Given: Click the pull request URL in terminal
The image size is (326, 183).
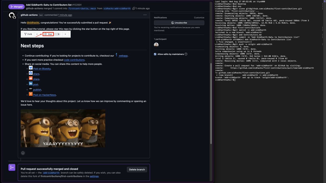Looking at the screenshot, I should coord(272,68).
